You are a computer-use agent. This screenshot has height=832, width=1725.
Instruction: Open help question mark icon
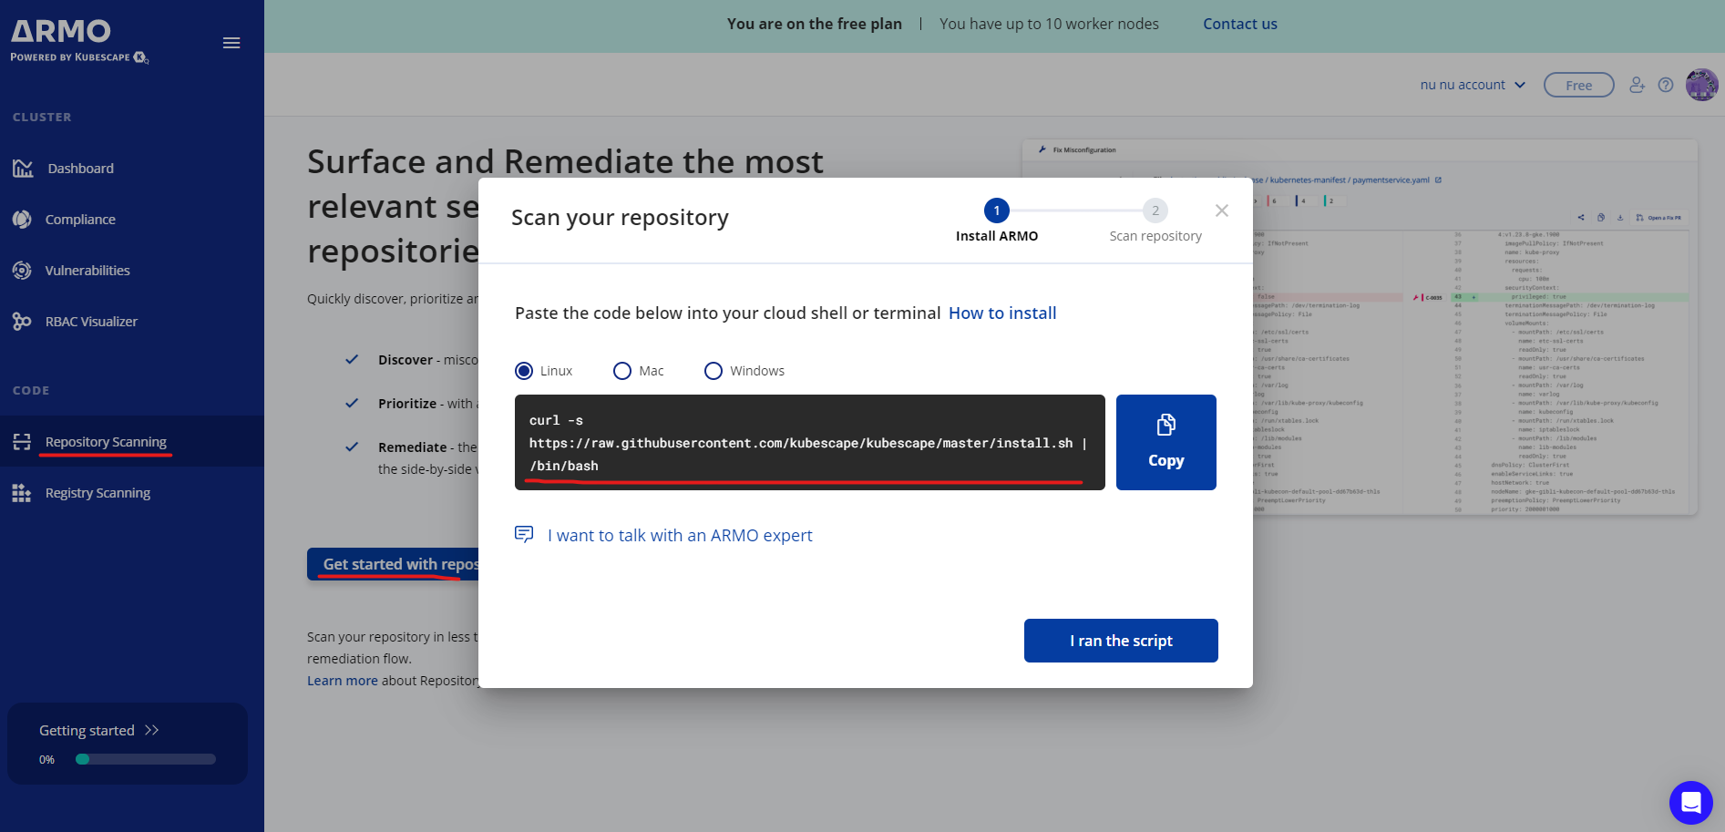[x=1666, y=85]
